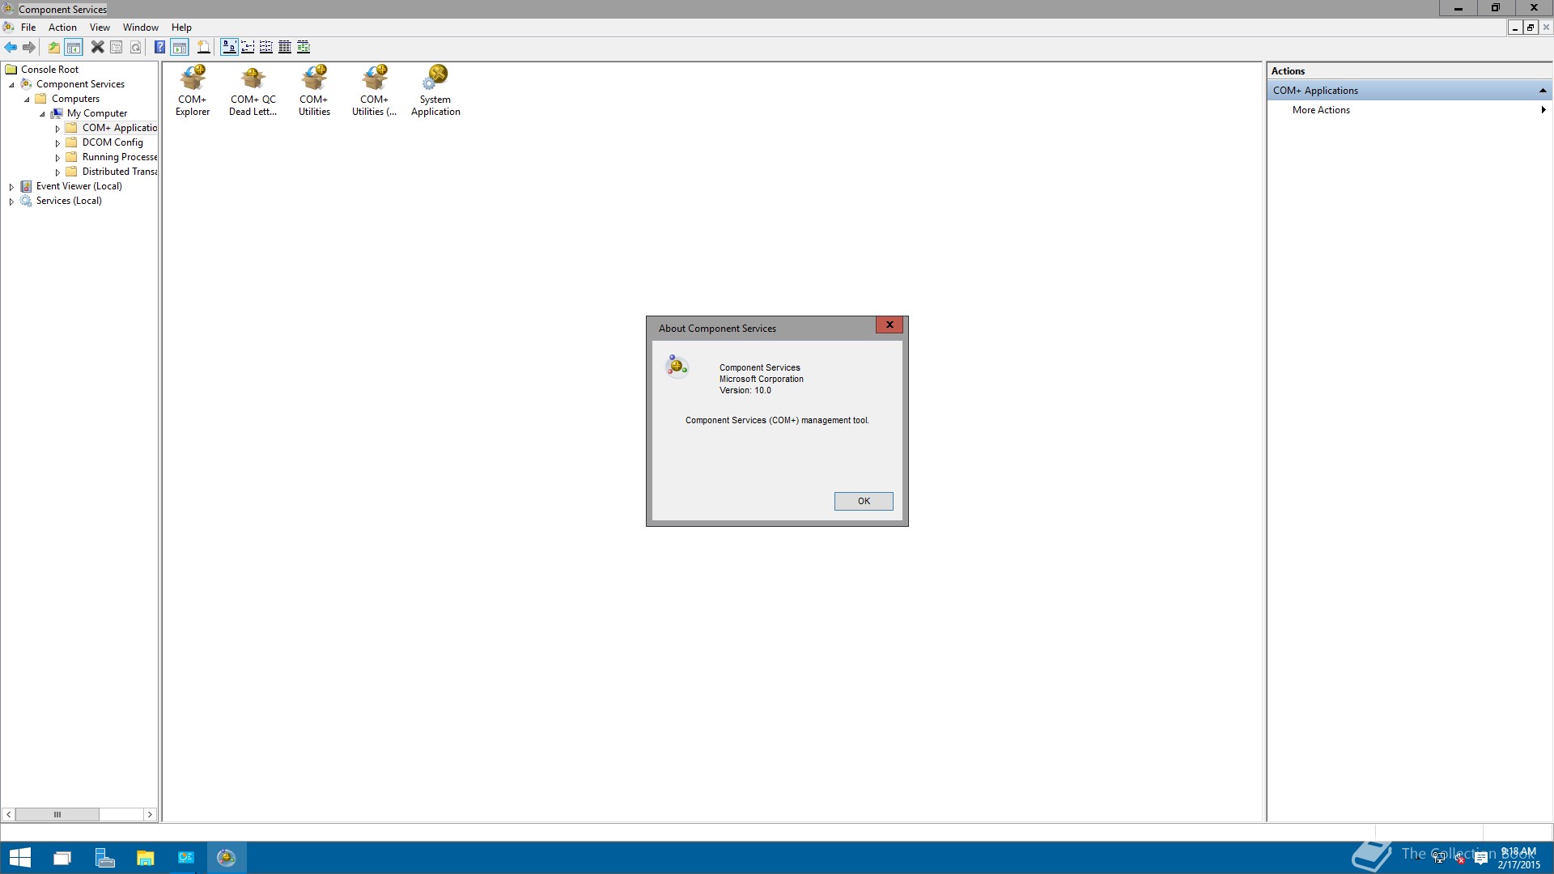Open the Windows Start menu
Image resolution: width=1554 pixels, height=874 pixels.
[x=19, y=858]
